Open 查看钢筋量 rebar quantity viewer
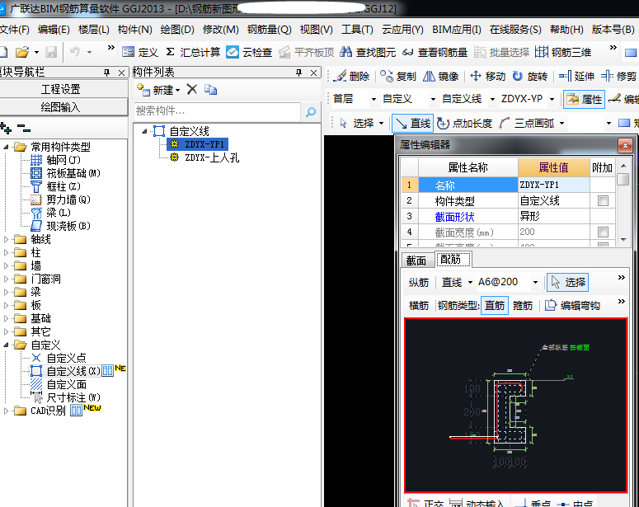Image resolution: width=639 pixels, height=507 pixels. [x=435, y=52]
